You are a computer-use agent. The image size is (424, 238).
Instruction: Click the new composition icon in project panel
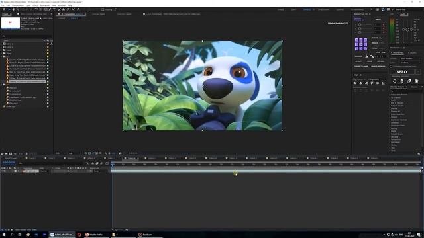pos(11,153)
